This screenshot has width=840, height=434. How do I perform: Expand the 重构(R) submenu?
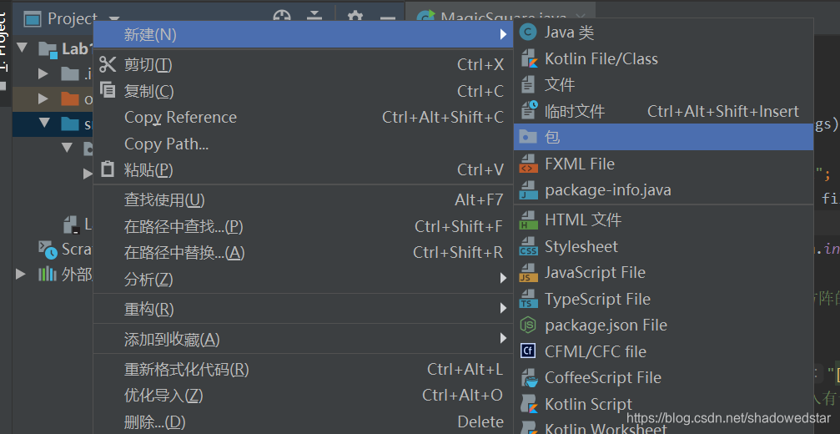pos(303,309)
